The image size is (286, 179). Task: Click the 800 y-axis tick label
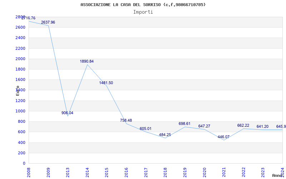coord(21,121)
